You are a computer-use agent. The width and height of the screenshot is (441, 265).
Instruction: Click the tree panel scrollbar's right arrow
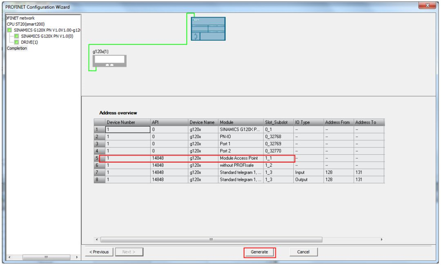pos(77,257)
